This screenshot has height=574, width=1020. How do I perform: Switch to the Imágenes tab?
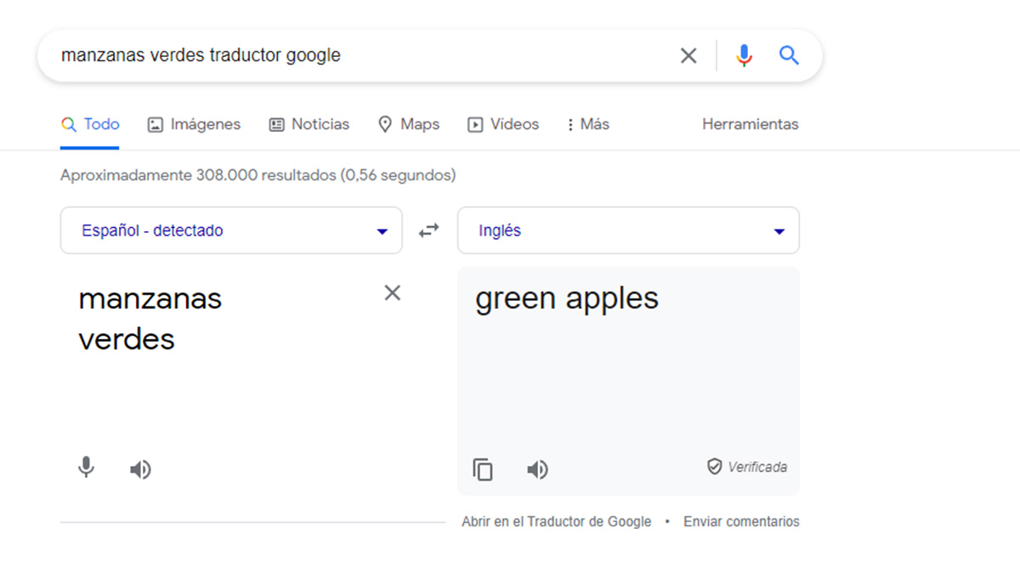coord(194,124)
